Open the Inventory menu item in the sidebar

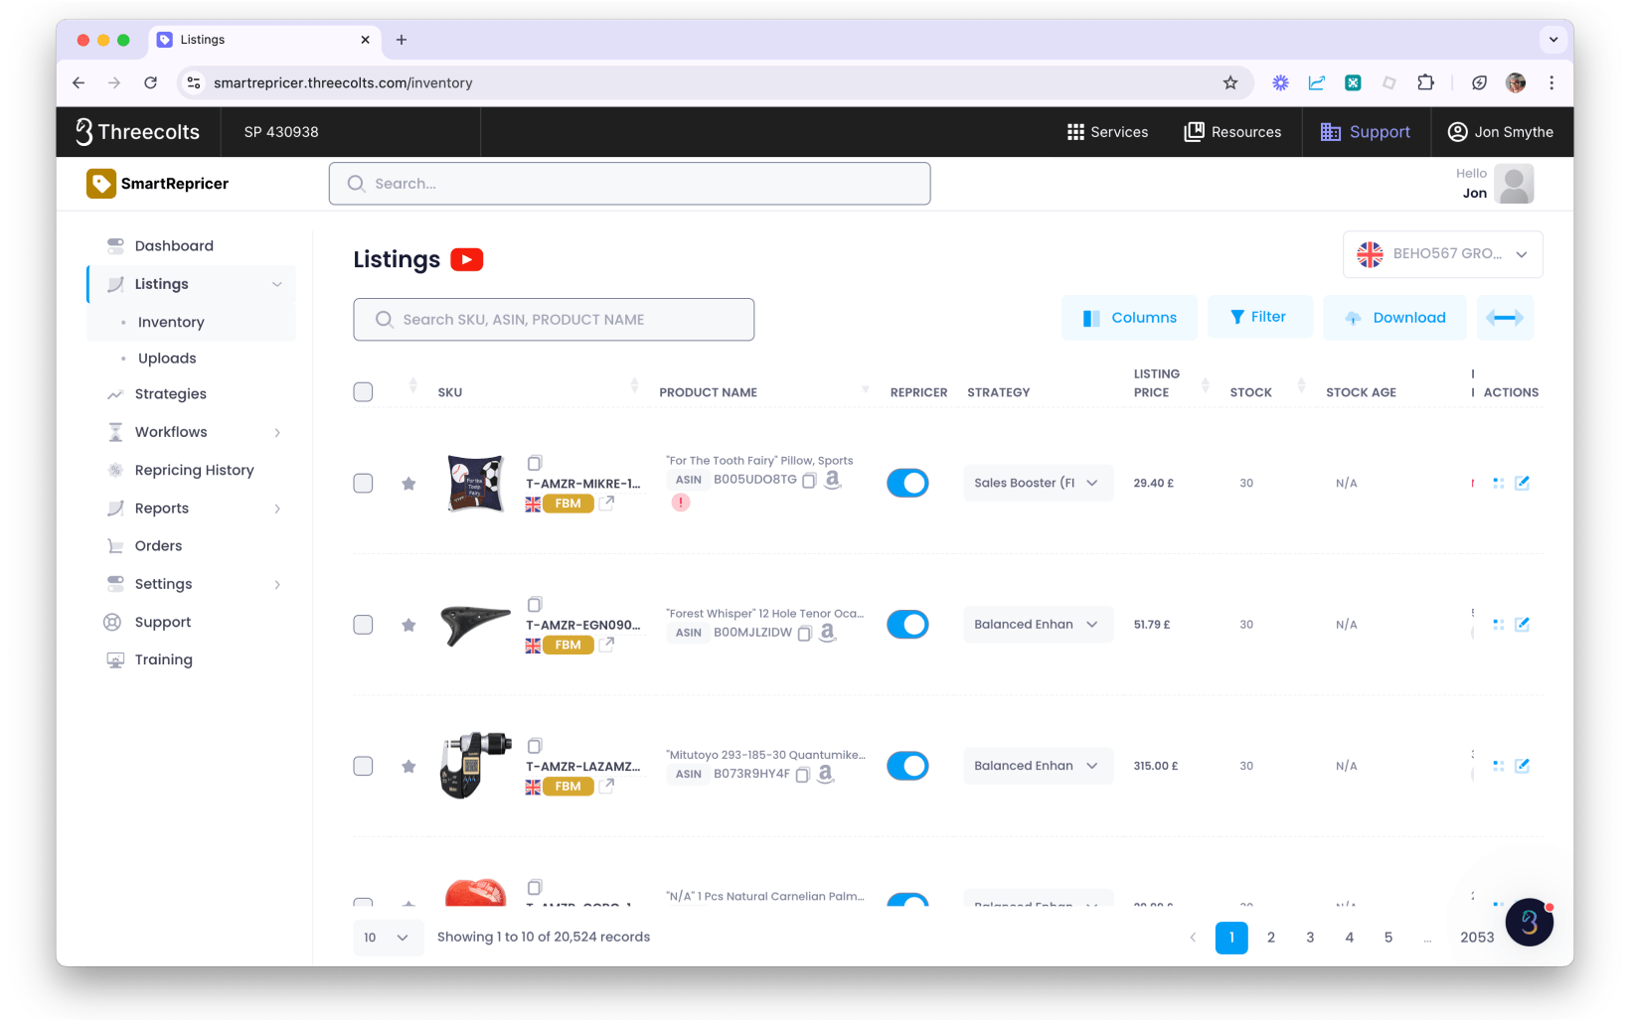tap(171, 321)
